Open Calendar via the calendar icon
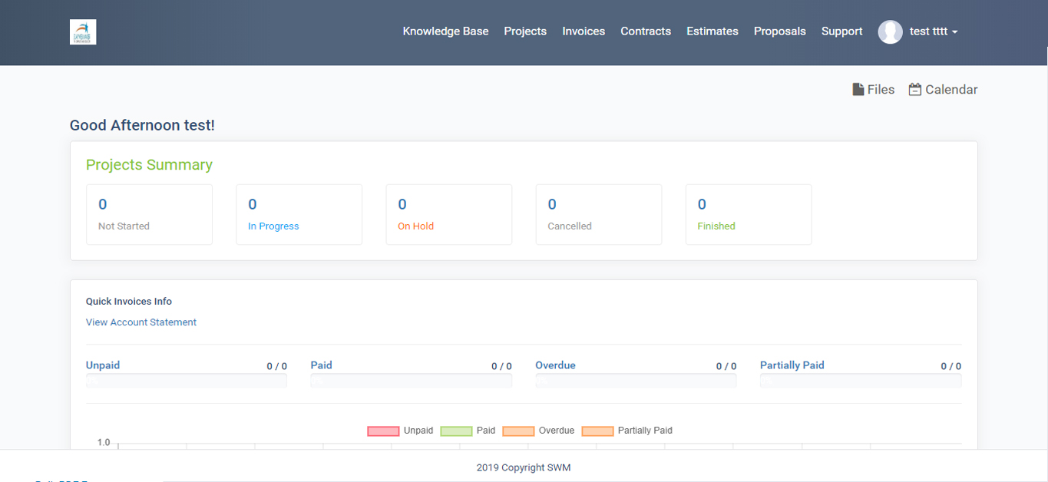 click(x=915, y=90)
